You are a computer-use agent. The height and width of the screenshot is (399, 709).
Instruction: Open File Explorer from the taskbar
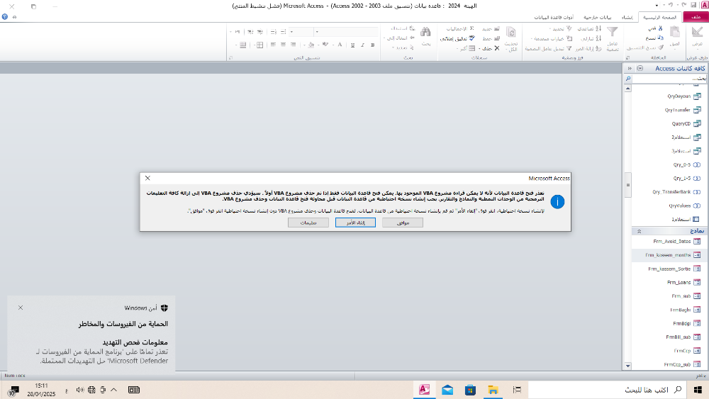tap(493, 390)
